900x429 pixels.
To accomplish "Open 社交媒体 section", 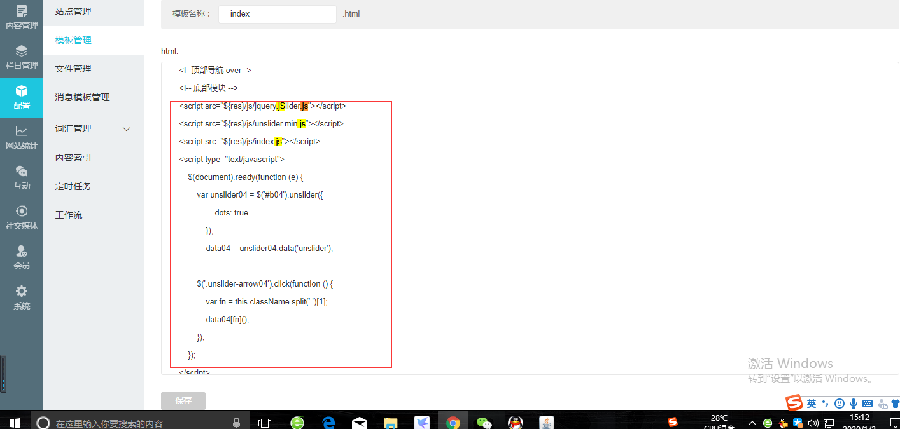I will tap(22, 217).
